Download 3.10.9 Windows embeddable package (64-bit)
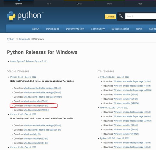This screenshot has height=150, width=156. [x=42, y=130]
